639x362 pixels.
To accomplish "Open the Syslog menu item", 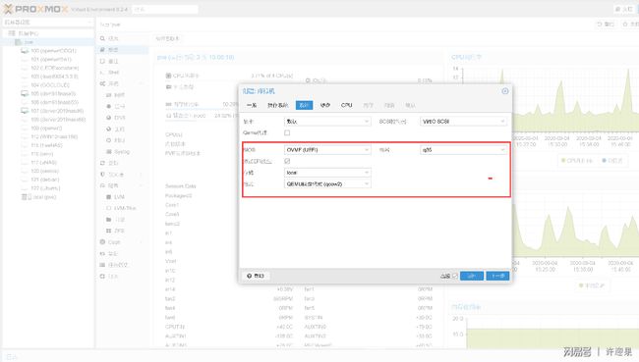I will 118,152.
